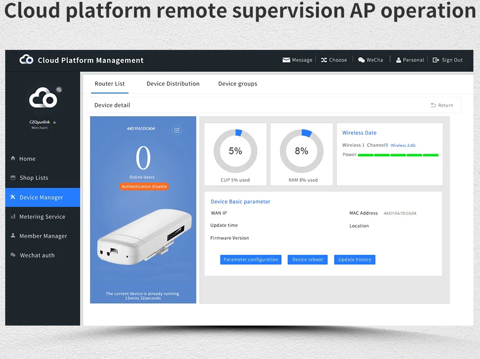The image size is (480, 359).
Task: Click the Choose shuffle icon
Action: point(324,60)
